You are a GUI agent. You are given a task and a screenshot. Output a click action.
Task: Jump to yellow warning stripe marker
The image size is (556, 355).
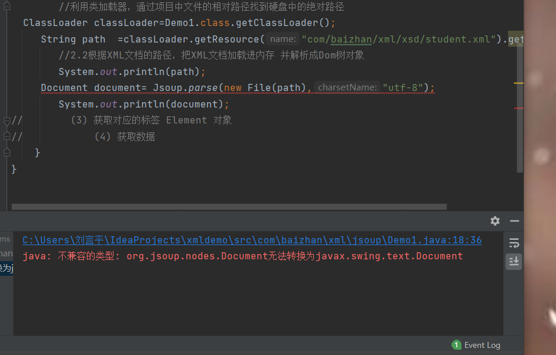(x=519, y=83)
